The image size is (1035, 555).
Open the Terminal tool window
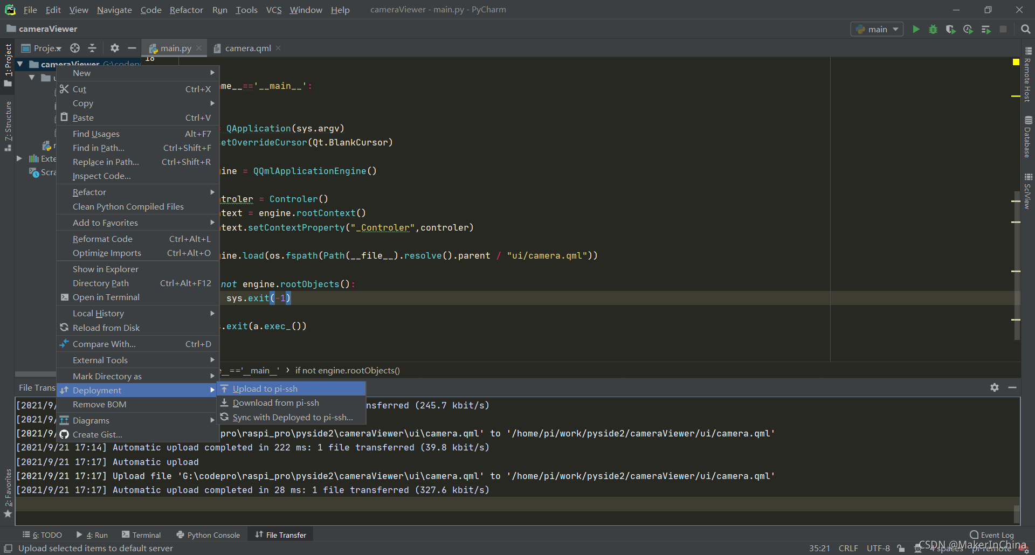point(141,535)
